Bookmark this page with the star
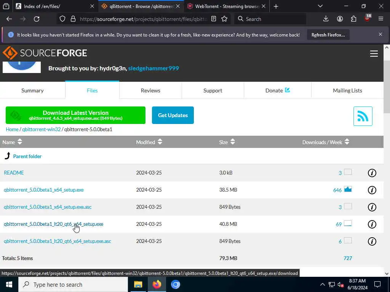Screen dimensions: 390x292 click(x=224, y=19)
